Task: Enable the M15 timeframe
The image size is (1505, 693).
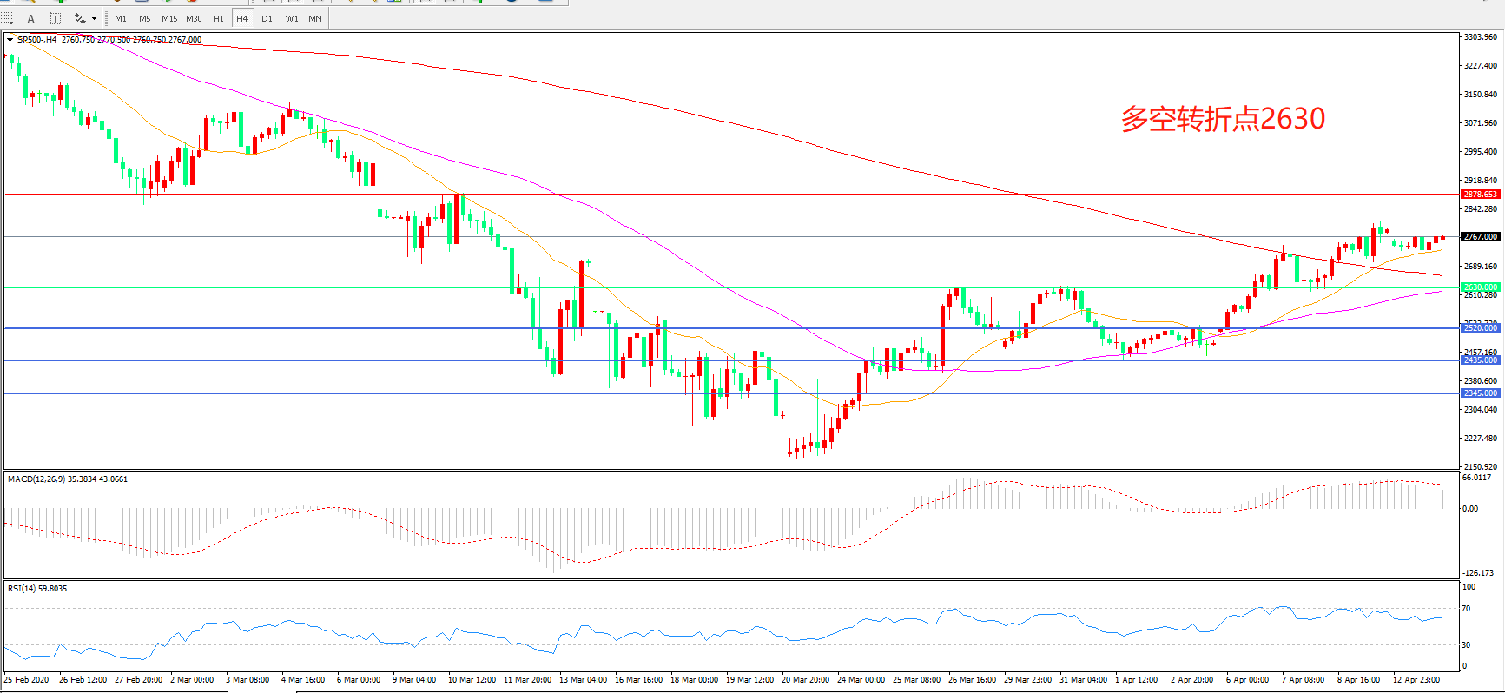Action: click(169, 18)
